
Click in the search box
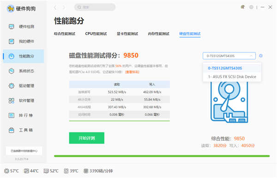95,7
